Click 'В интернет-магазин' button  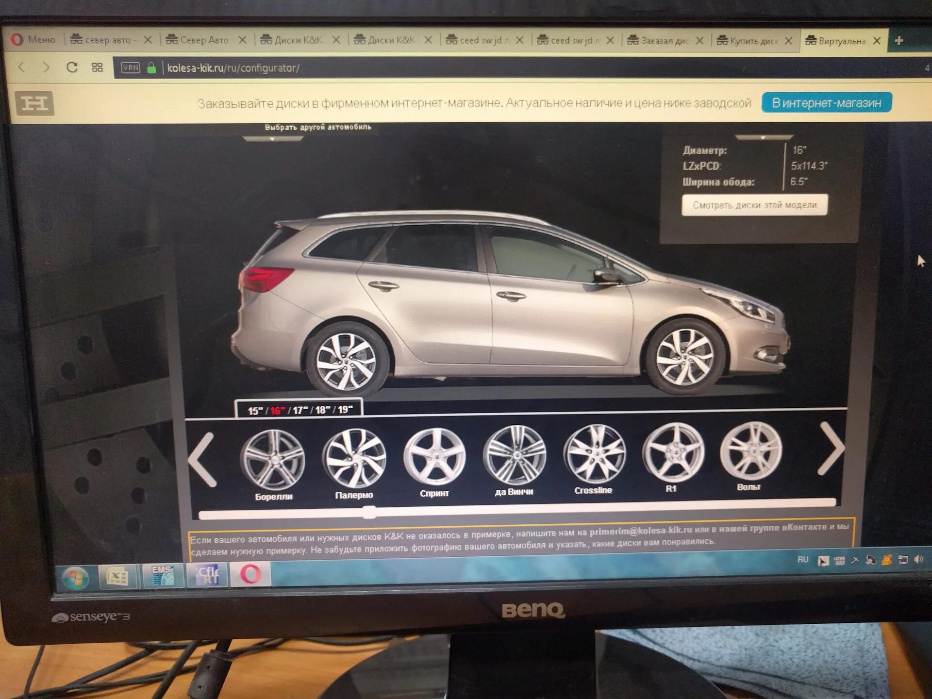pos(826,103)
